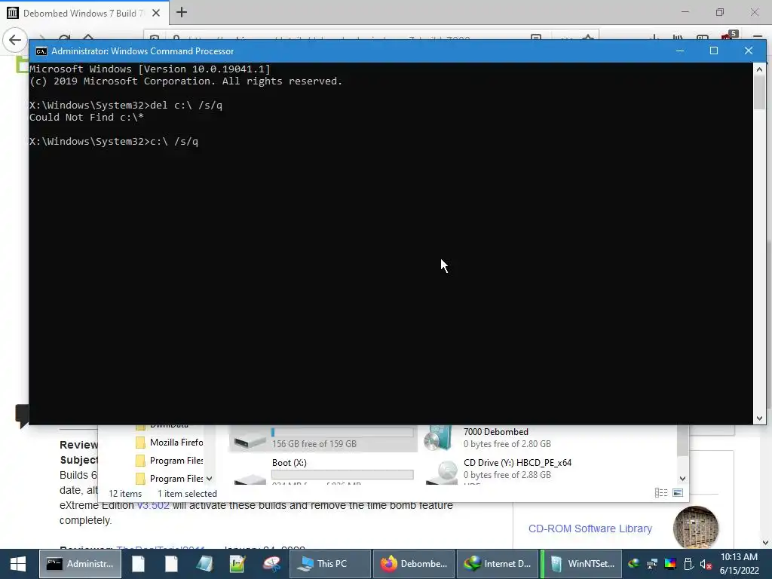Launch the snipping scissors taskbar icon
This screenshot has height=579, width=772.
pyautogui.click(x=271, y=564)
